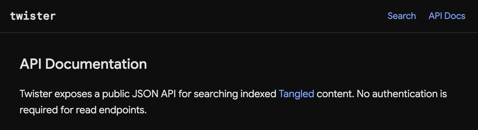The height and width of the screenshot is (130, 478).
Task: Click the twister logo in the header
Action: [x=33, y=16]
